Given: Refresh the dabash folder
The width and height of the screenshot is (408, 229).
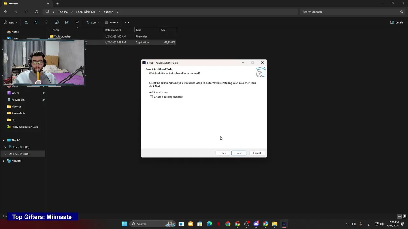Looking at the screenshot, I should pyautogui.click(x=36, y=12).
